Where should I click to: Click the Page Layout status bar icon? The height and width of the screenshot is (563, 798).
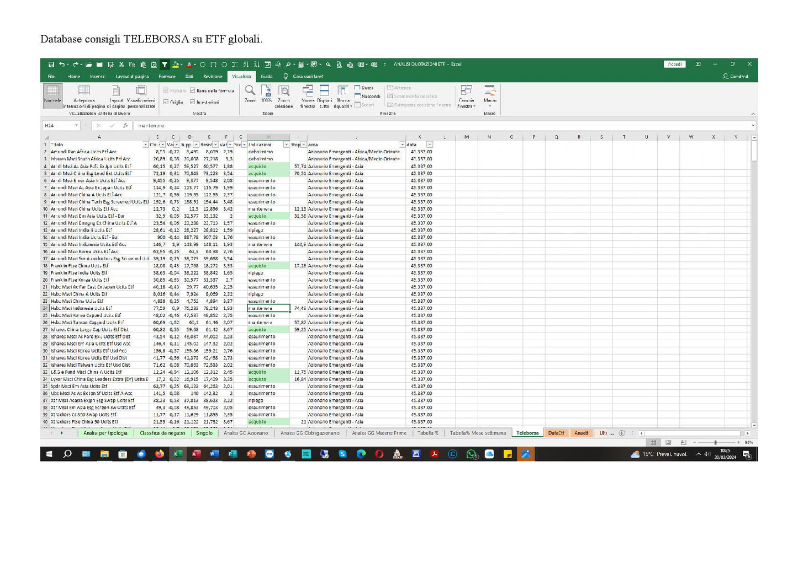[668, 442]
